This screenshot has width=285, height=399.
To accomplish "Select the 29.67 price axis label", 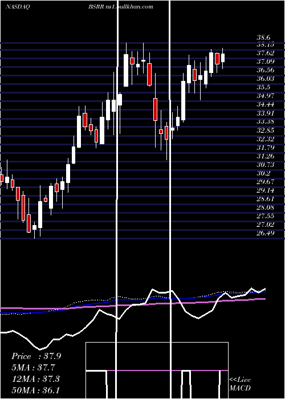I will pyautogui.click(x=266, y=182).
